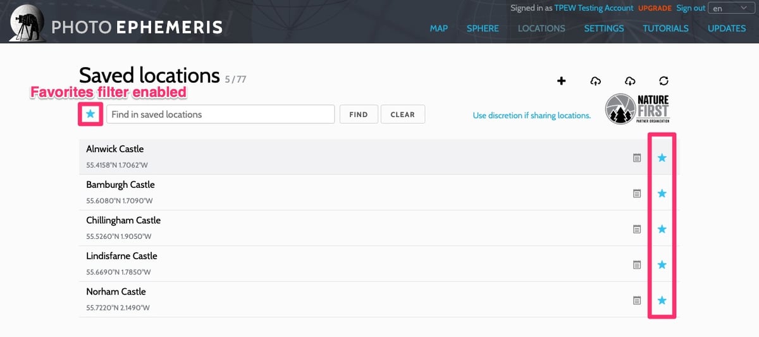Viewport: 759px width, 337px height.
Task: Open the UPDATES page
Action: pos(727,28)
